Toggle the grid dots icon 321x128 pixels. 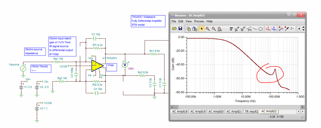point(225,29)
